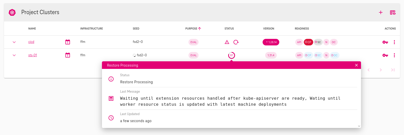404x135 pixels.
Task: Click the 1.28.14 version update chip
Action: tap(271, 42)
